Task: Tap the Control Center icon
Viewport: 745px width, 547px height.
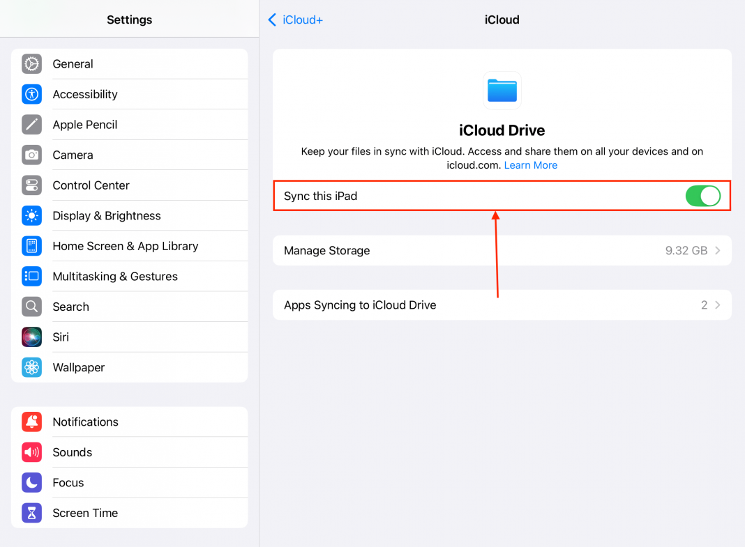Action: click(31, 185)
